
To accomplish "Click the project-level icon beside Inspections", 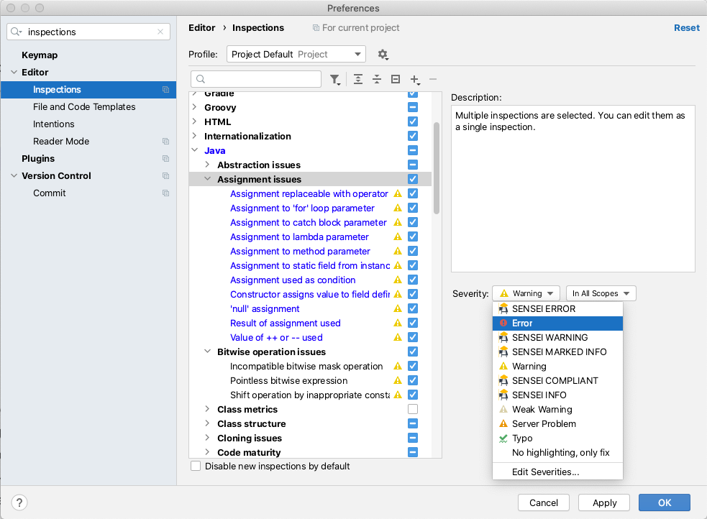I will click(166, 90).
